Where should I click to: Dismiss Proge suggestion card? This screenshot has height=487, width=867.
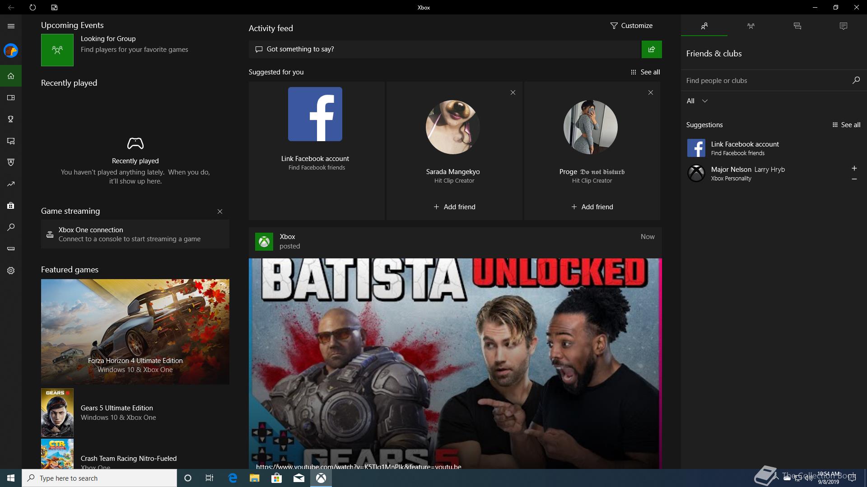point(650,92)
